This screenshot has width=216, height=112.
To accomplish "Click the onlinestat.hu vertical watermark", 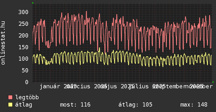I will [3, 43].
